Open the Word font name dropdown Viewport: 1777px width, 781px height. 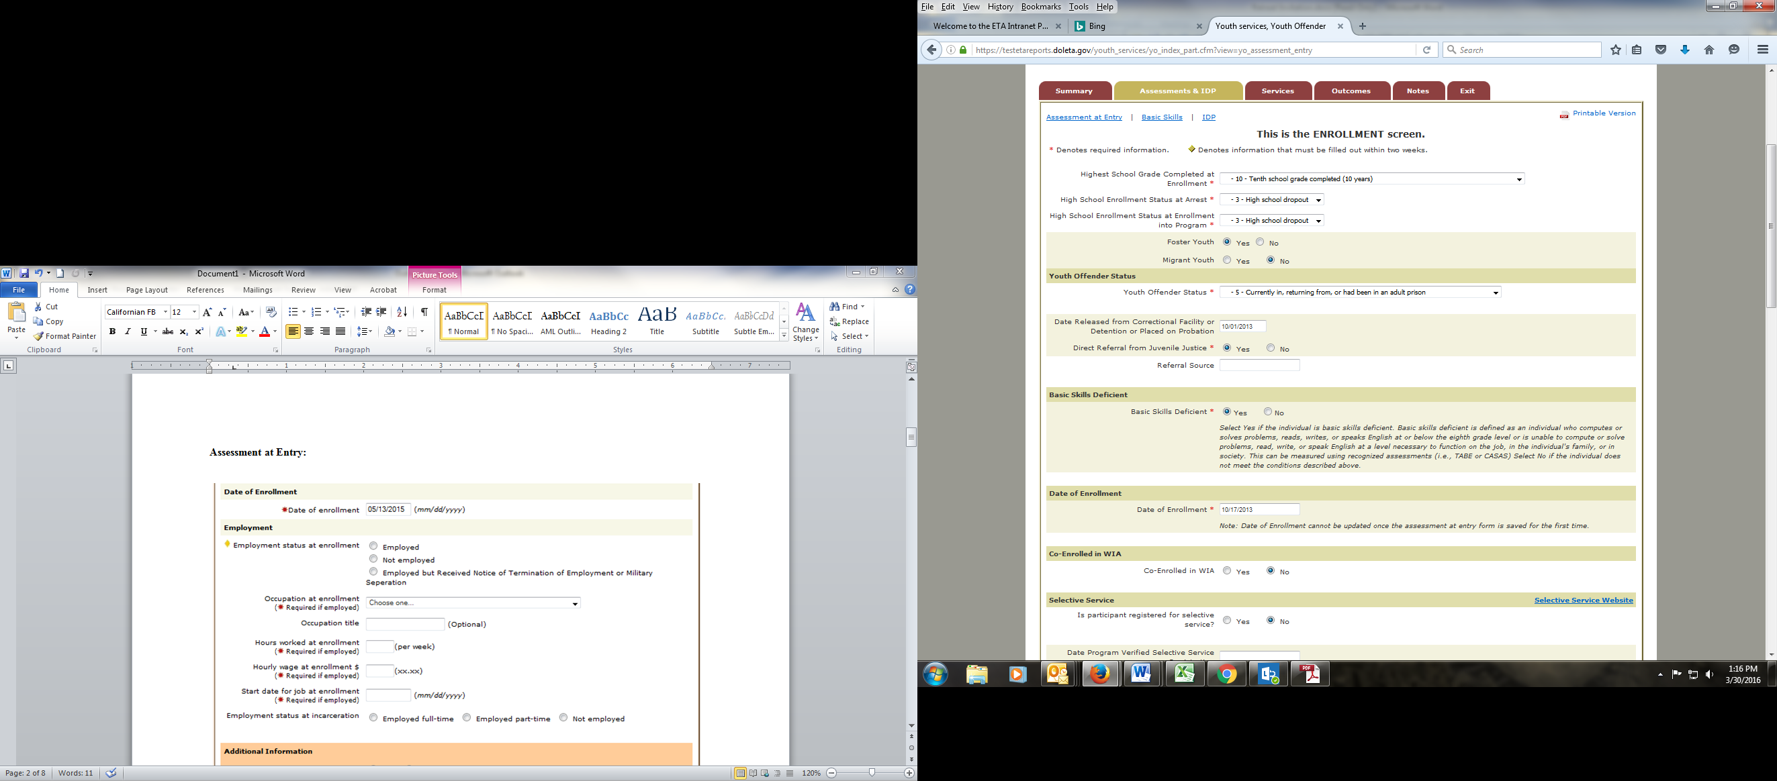[166, 312]
